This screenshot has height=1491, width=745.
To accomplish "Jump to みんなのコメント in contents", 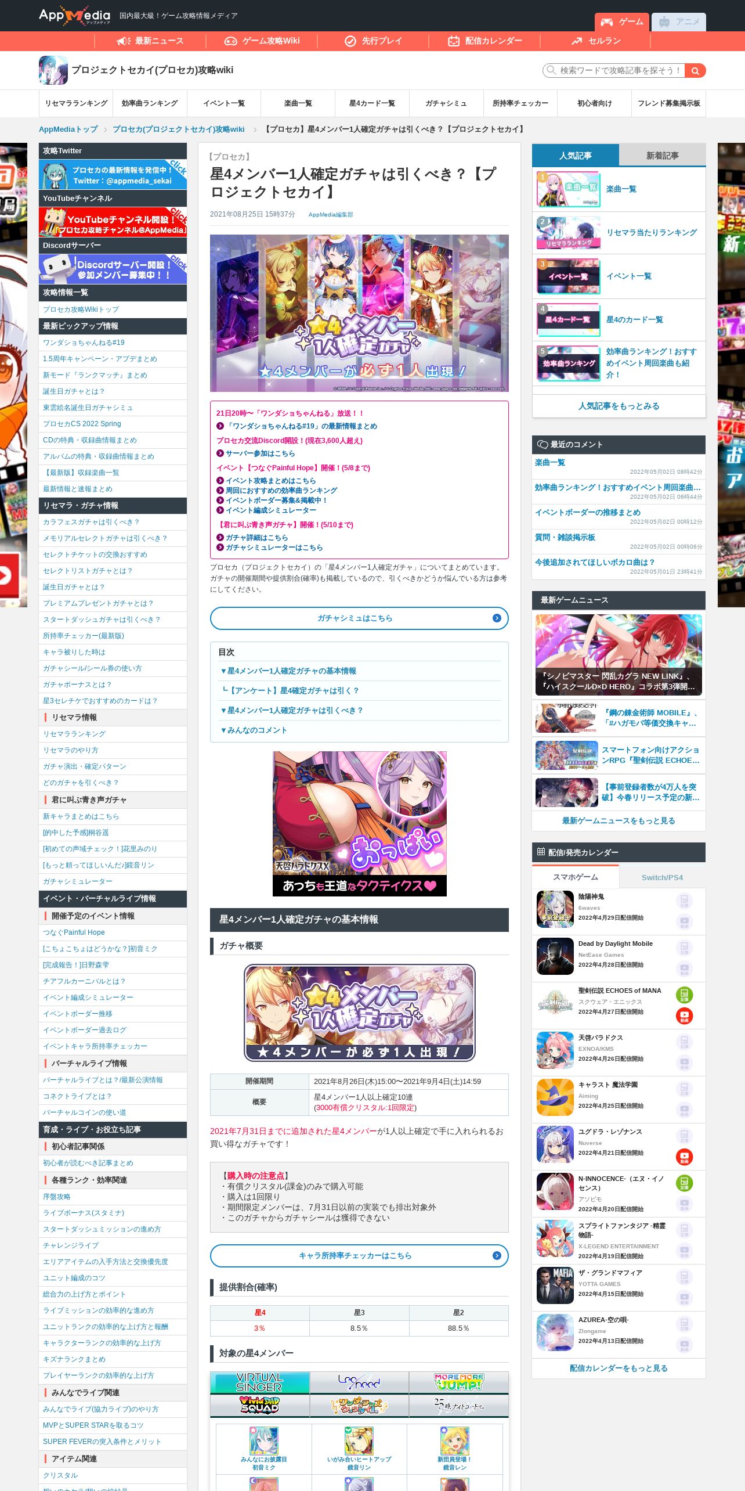I will 254,730.
